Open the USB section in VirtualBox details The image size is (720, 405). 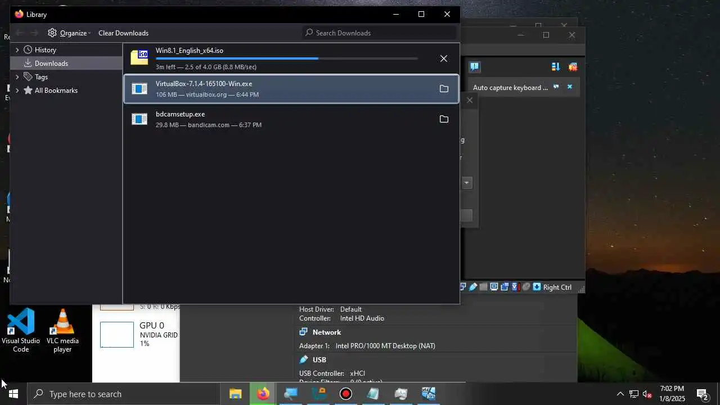point(319,360)
